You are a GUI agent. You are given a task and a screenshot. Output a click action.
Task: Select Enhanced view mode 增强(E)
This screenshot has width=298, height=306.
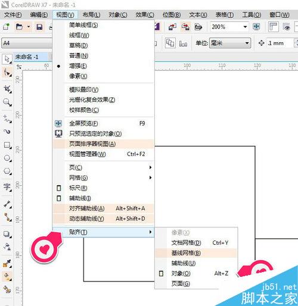[x=103, y=66]
